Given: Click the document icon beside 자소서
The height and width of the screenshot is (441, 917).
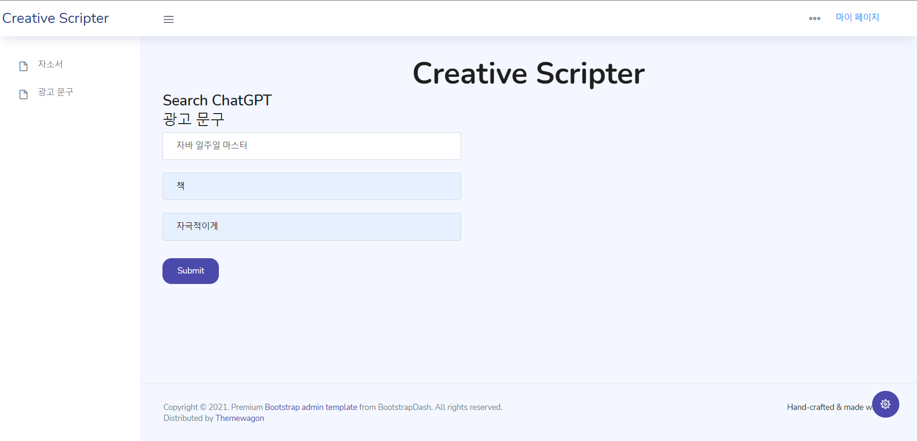Looking at the screenshot, I should pyautogui.click(x=23, y=66).
